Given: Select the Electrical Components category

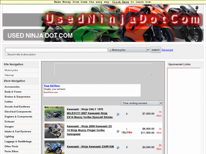Looking at the screenshot, I should 18,112.
